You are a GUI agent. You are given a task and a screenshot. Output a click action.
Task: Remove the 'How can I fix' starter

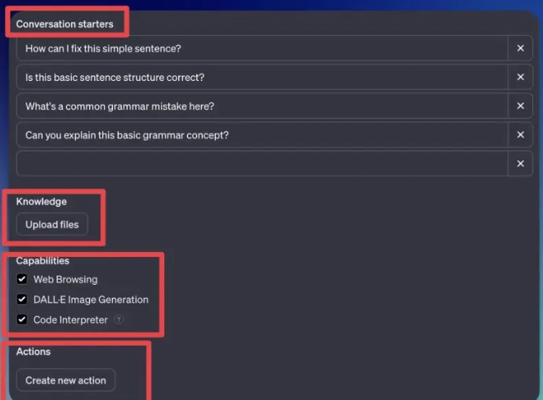(520, 48)
